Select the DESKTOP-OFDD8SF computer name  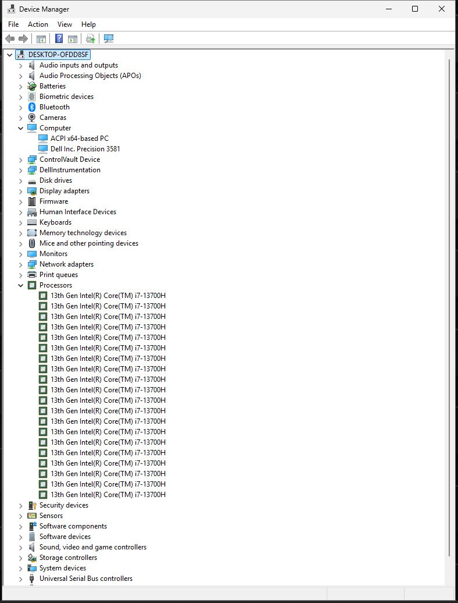[58, 55]
